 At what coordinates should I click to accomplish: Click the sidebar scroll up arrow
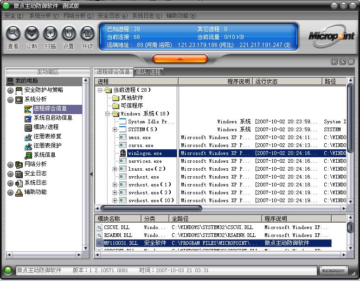pyautogui.click(x=85, y=80)
